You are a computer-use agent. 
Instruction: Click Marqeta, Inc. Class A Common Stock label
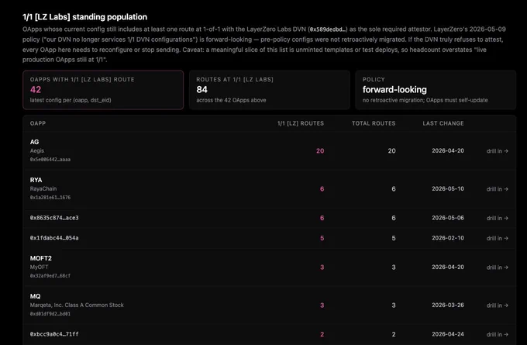point(77,305)
